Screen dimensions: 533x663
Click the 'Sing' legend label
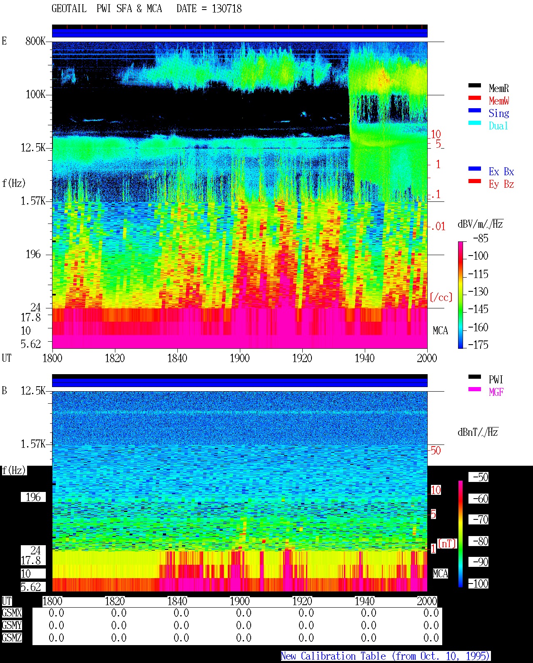click(499, 113)
